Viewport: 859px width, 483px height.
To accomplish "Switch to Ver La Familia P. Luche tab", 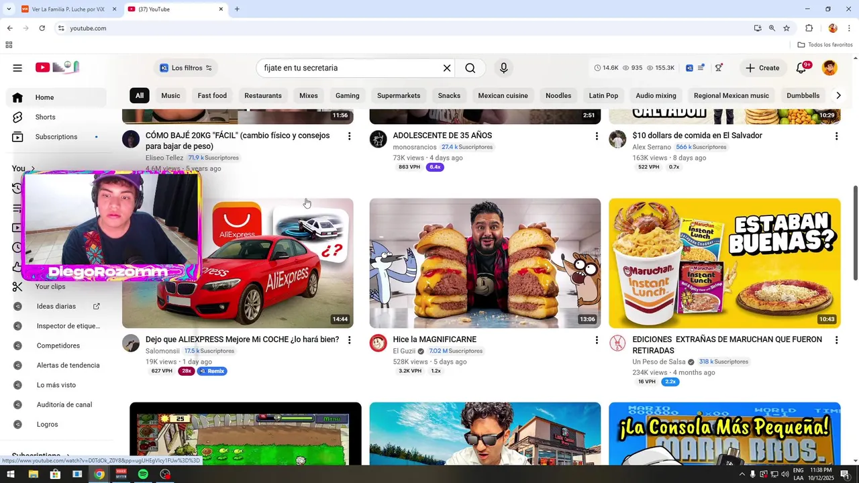I will tap(69, 9).
